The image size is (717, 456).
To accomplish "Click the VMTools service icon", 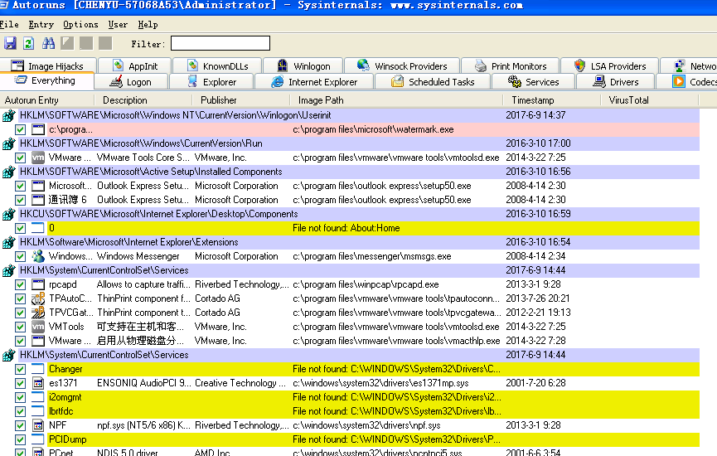I will [38, 327].
